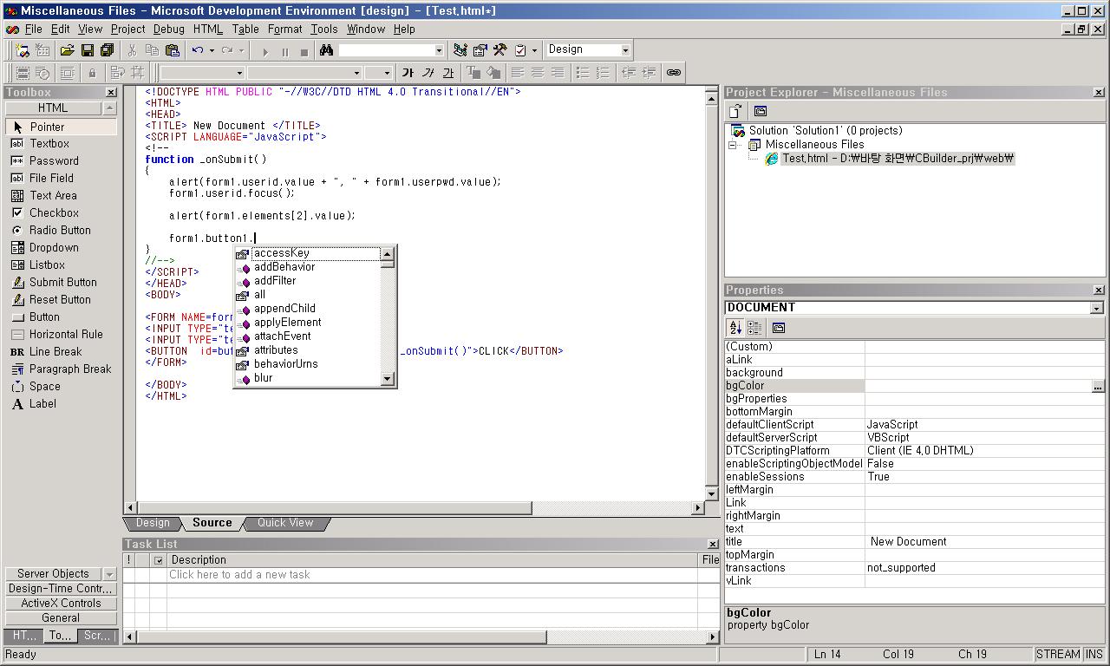Viewport: 1110px width, 666px height.
Task: Click the Open file folder icon
Action: tap(67, 50)
